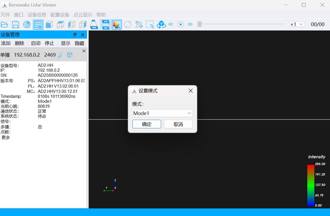Toggle the orthographic projection icon
Screen dimensions: 330x216
click(x=105, y=25)
